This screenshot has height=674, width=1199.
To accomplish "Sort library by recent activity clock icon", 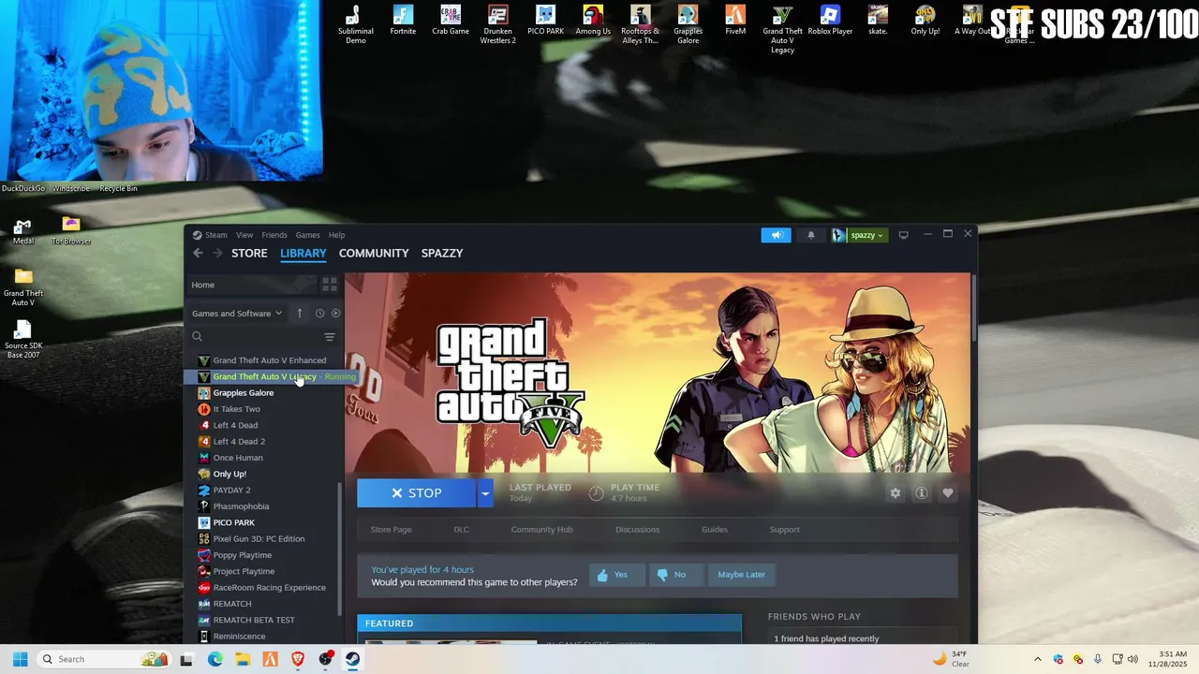I will click(319, 314).
